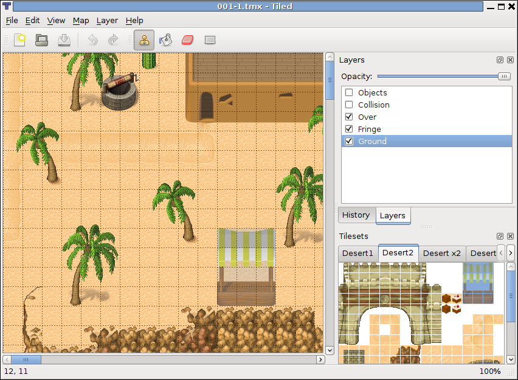The image size is (518, 380).
Task: Click the Redo arrow icon
Action: pos(113,40)
